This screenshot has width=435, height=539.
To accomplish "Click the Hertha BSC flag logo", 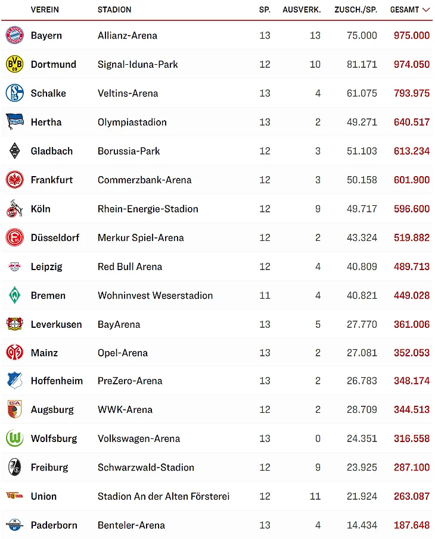I will point(14,122).
